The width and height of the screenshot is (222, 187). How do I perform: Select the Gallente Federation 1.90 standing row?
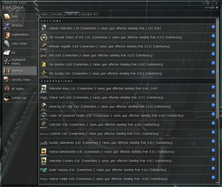tap(127, 28)
